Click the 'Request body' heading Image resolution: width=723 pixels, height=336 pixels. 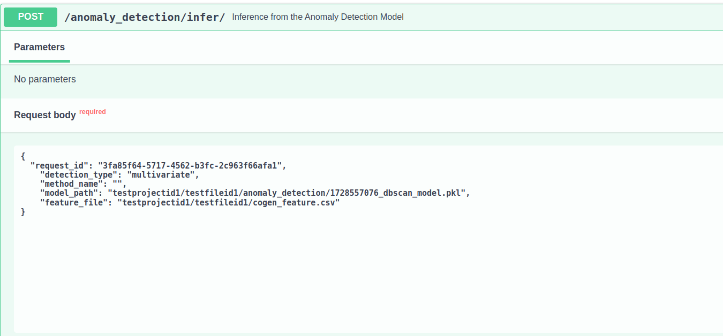coord(45,115)
